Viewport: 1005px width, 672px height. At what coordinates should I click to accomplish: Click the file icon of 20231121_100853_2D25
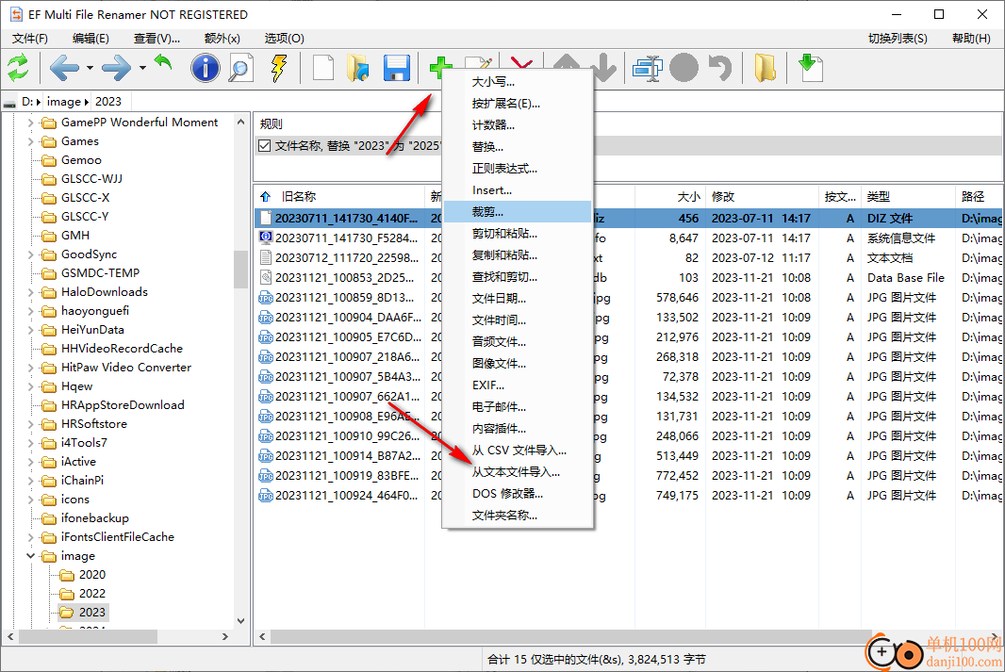[x=265, y=278]
